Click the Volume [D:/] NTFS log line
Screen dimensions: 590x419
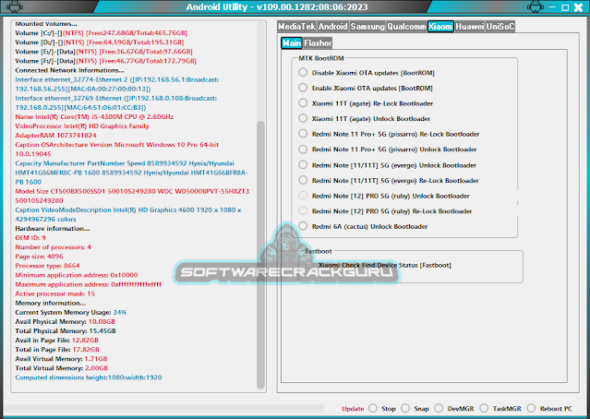[100, 42]
